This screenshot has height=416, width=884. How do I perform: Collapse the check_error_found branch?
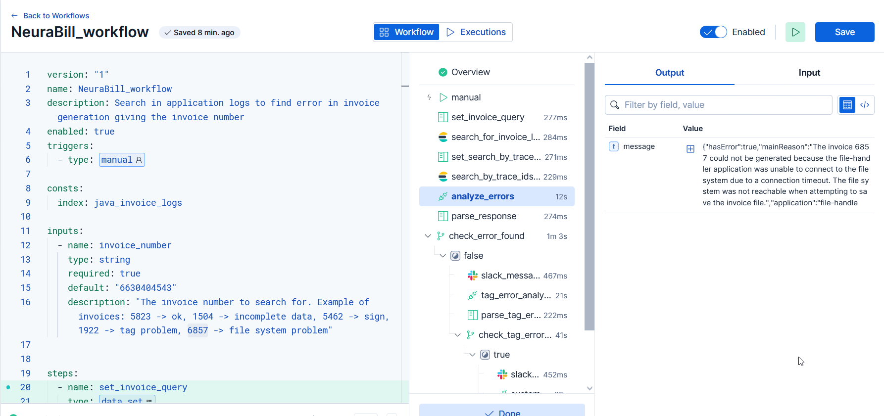click(x=428, y=236)
